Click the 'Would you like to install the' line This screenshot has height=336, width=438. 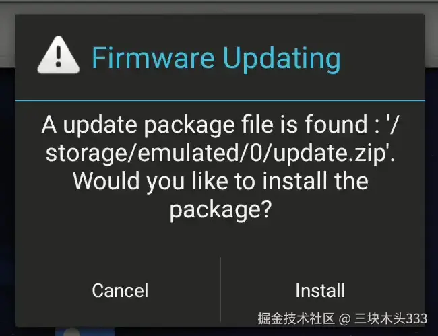[x=220, y=181]
